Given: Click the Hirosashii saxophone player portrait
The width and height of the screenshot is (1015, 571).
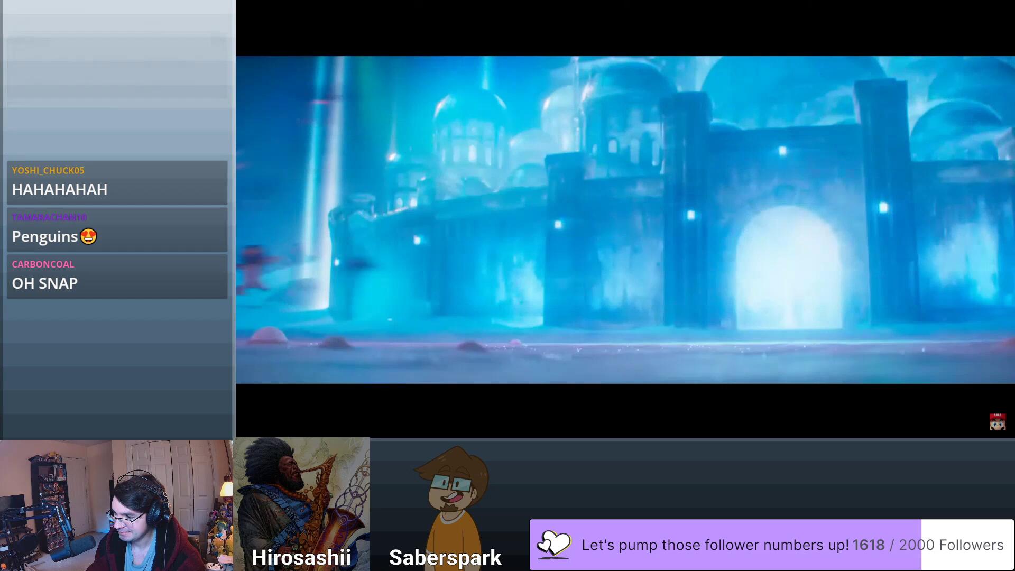Looking at the screenshot, I should pos(301,492).
